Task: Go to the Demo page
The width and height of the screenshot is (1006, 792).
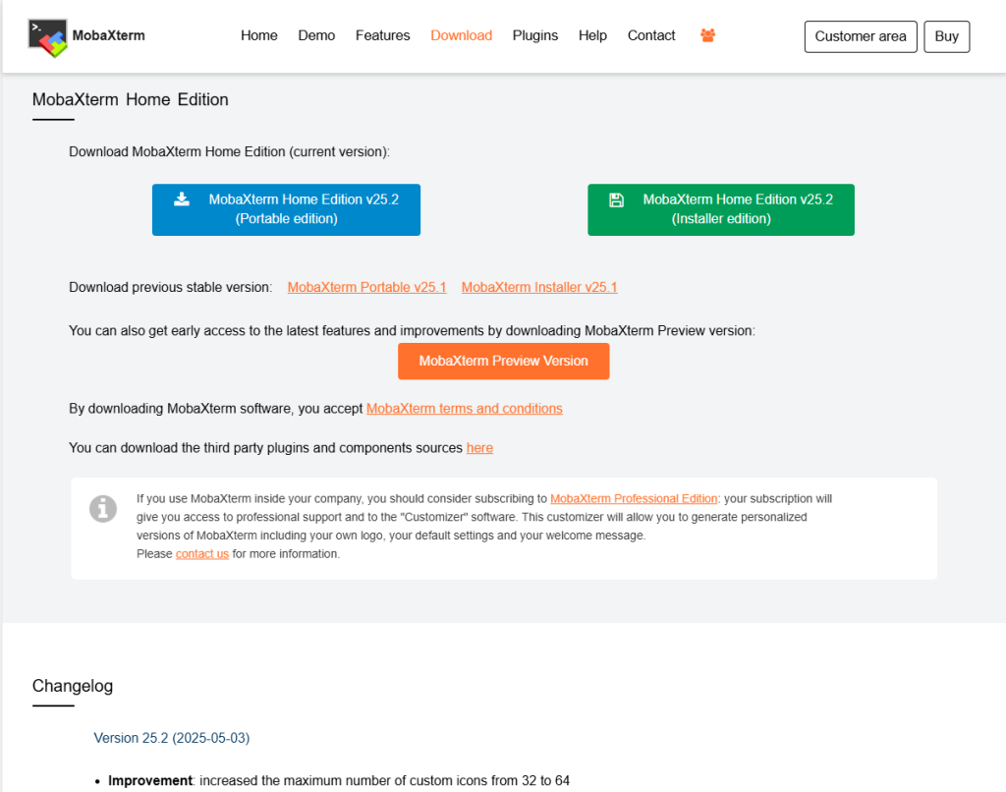Action: (x=316, y=35)
